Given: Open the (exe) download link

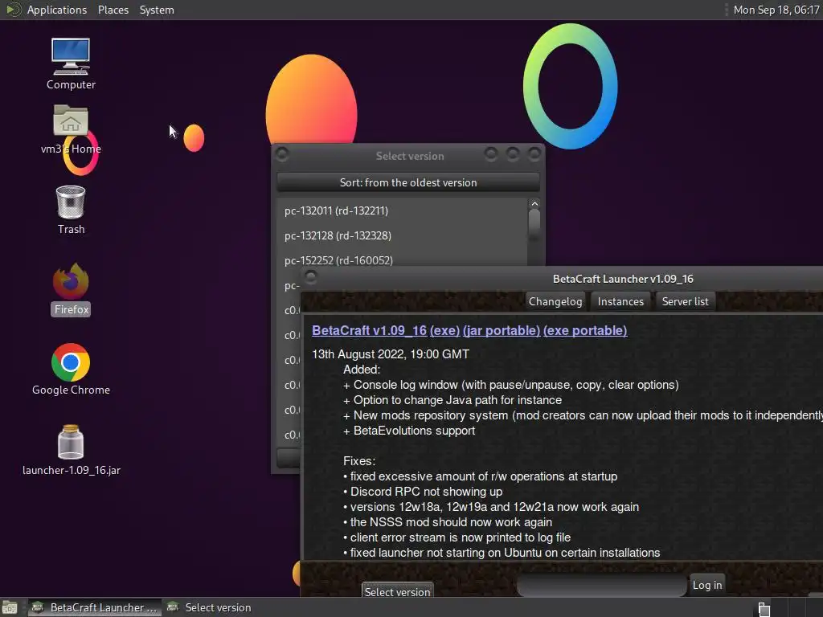Looking at the screenshot, I should click(x=444, y=330).
